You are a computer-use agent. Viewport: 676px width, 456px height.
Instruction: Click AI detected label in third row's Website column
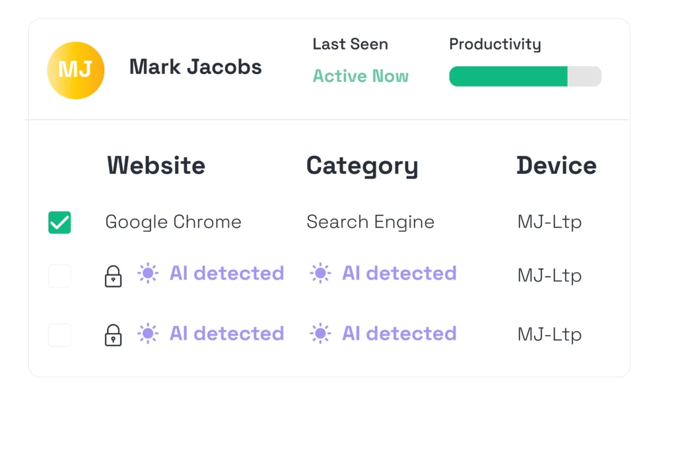(226, 334)
